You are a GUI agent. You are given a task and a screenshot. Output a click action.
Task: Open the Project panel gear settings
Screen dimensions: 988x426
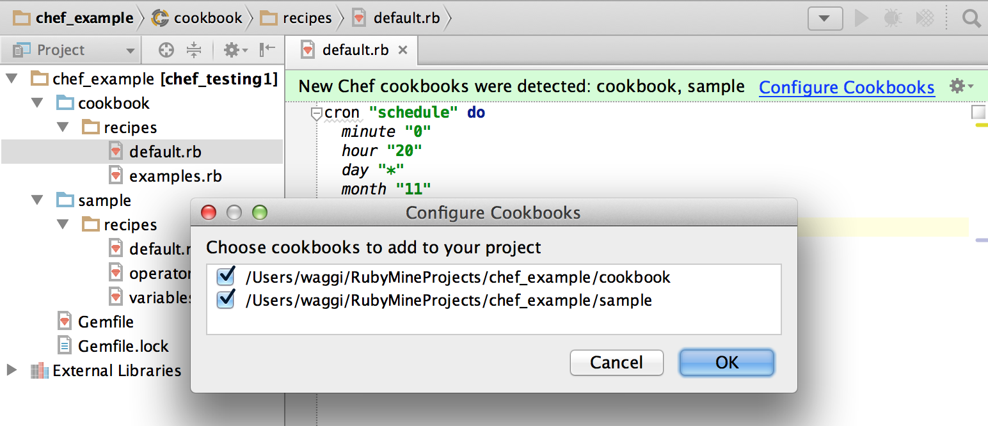click(x=235, y=50)
